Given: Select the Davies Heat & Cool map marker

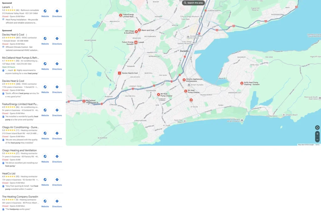Looking at the screenshot, I should 119,73.
